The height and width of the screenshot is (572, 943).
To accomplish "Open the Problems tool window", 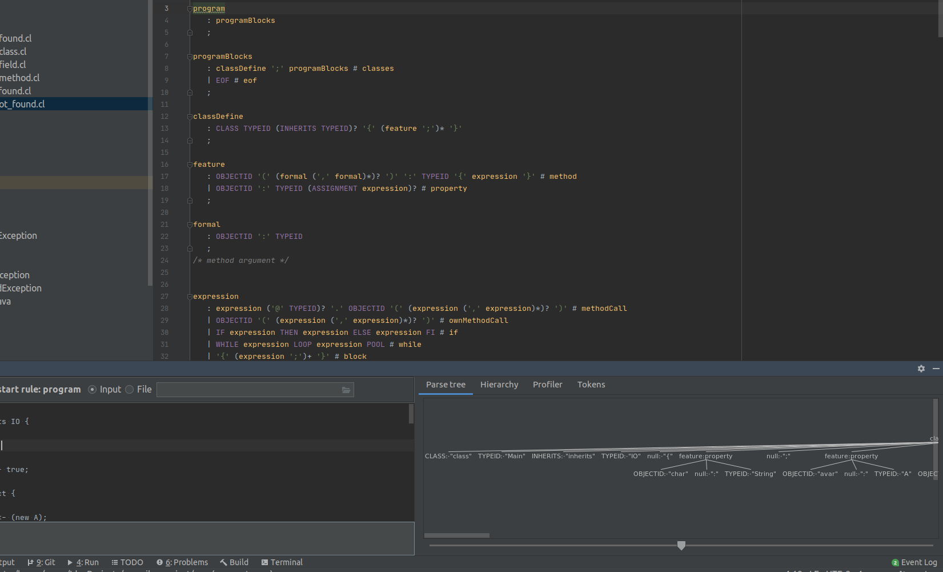I will 182,562.
